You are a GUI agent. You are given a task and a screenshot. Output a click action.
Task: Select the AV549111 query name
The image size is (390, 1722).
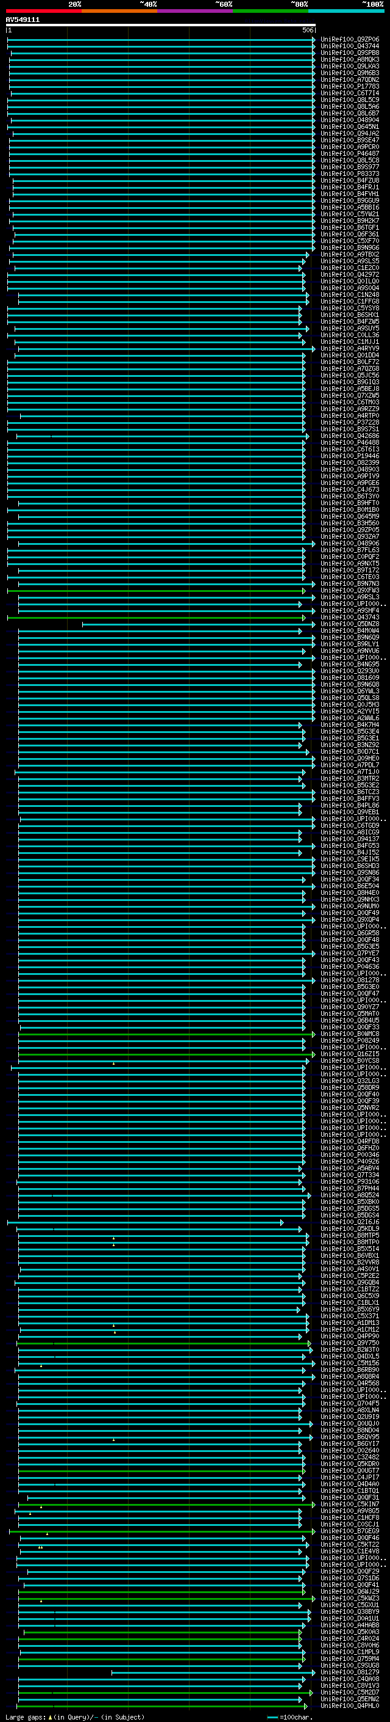coord(23,20)
